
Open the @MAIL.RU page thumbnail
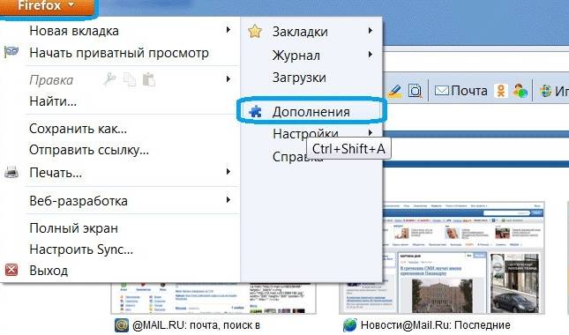(x=213, y=298)
